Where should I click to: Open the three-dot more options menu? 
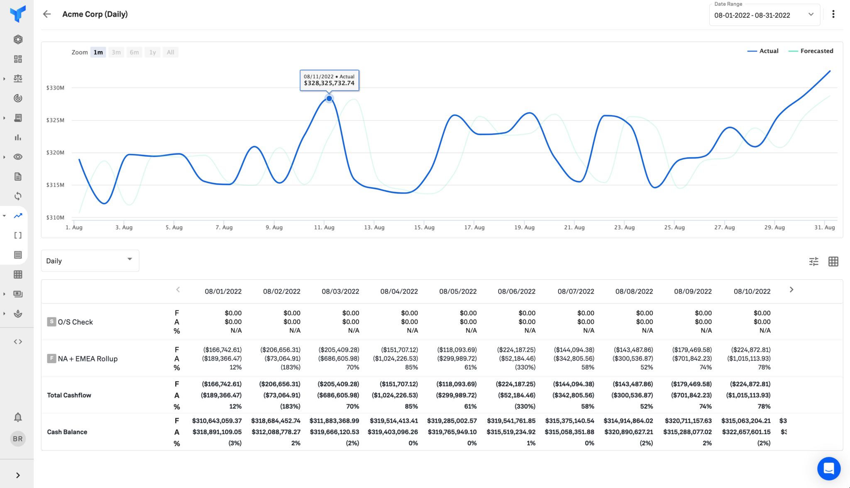(833, 14)
